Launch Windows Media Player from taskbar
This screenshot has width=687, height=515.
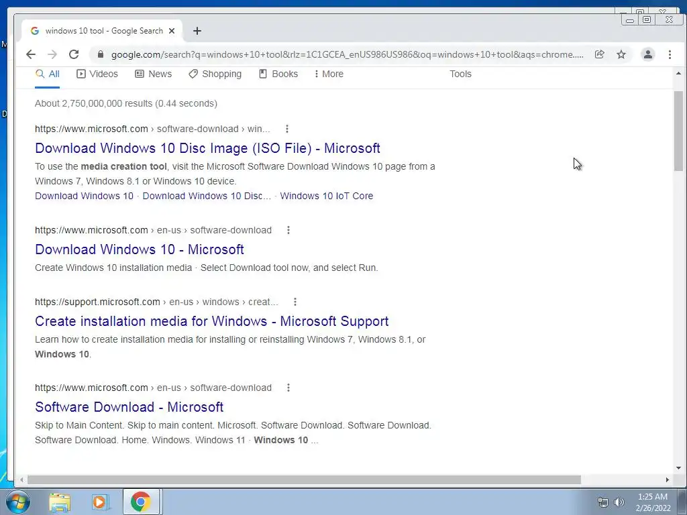click(100, 502)
